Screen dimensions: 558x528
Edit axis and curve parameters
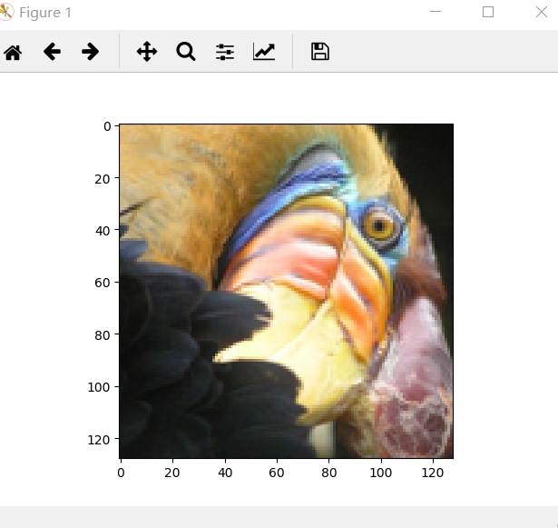264,52
